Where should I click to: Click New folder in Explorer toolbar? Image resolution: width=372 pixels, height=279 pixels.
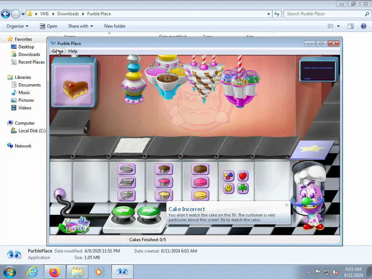[x=115, y=26]
